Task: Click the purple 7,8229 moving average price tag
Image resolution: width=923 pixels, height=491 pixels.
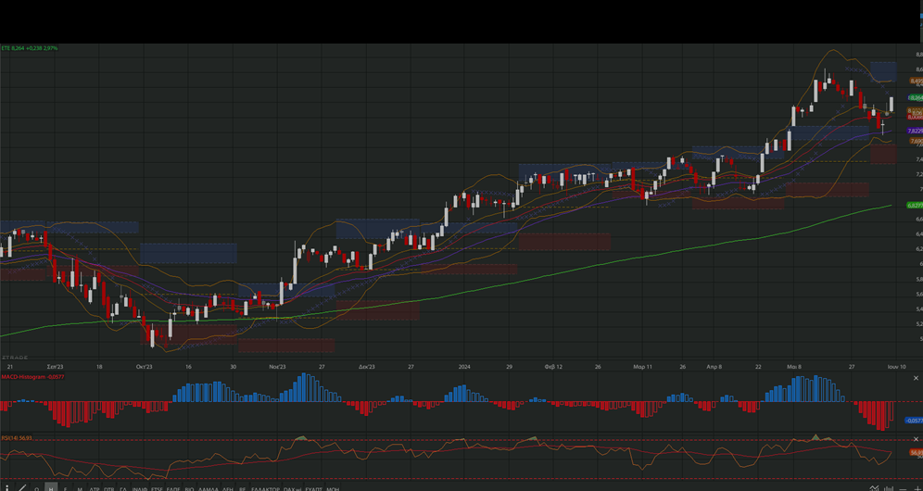Action: 915,131
